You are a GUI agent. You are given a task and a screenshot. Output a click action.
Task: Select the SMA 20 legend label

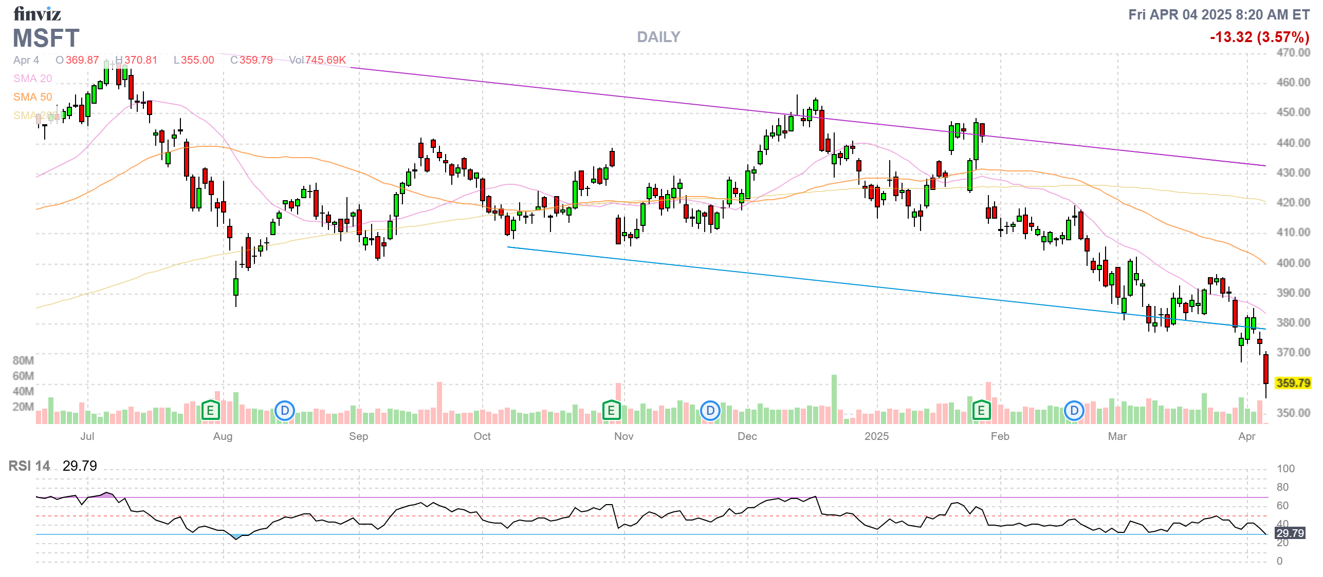33,79
